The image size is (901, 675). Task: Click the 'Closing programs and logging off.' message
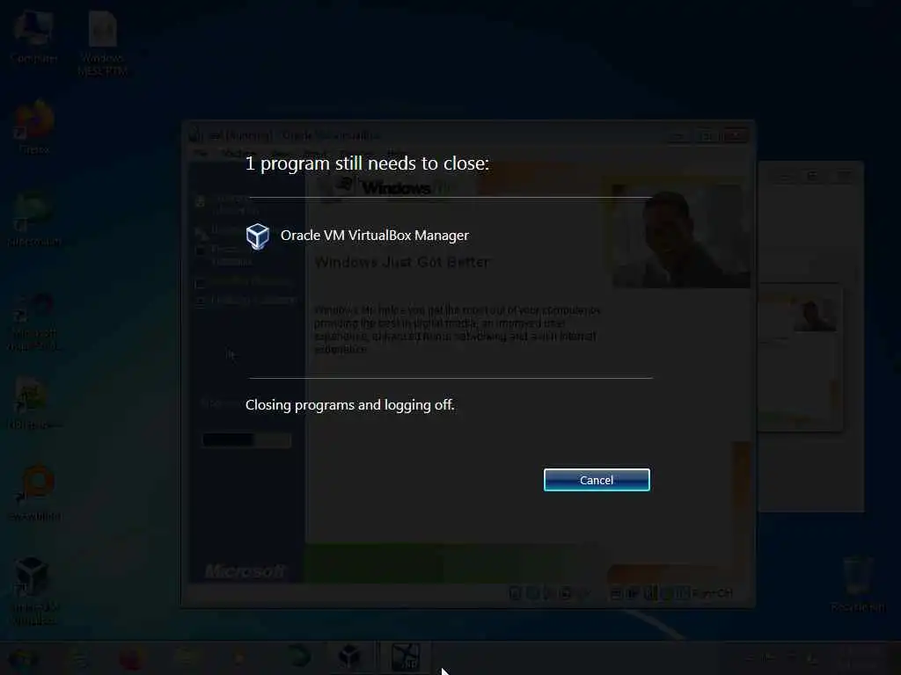tap(350, 405)
